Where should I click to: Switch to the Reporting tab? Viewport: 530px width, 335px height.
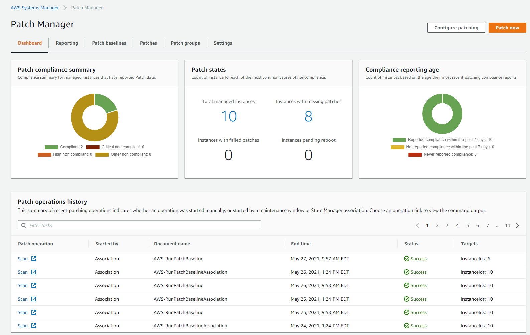[x=67, y=43]
